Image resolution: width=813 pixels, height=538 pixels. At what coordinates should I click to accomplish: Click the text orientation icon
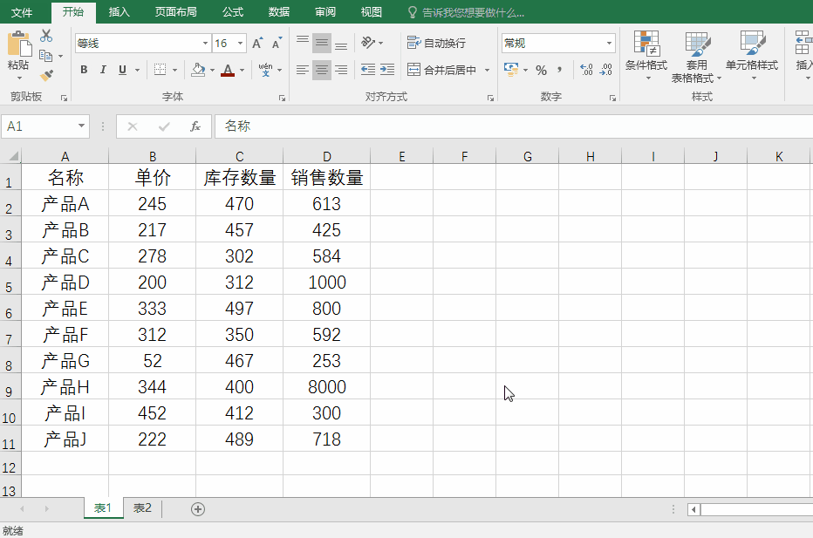click(368, 43)
